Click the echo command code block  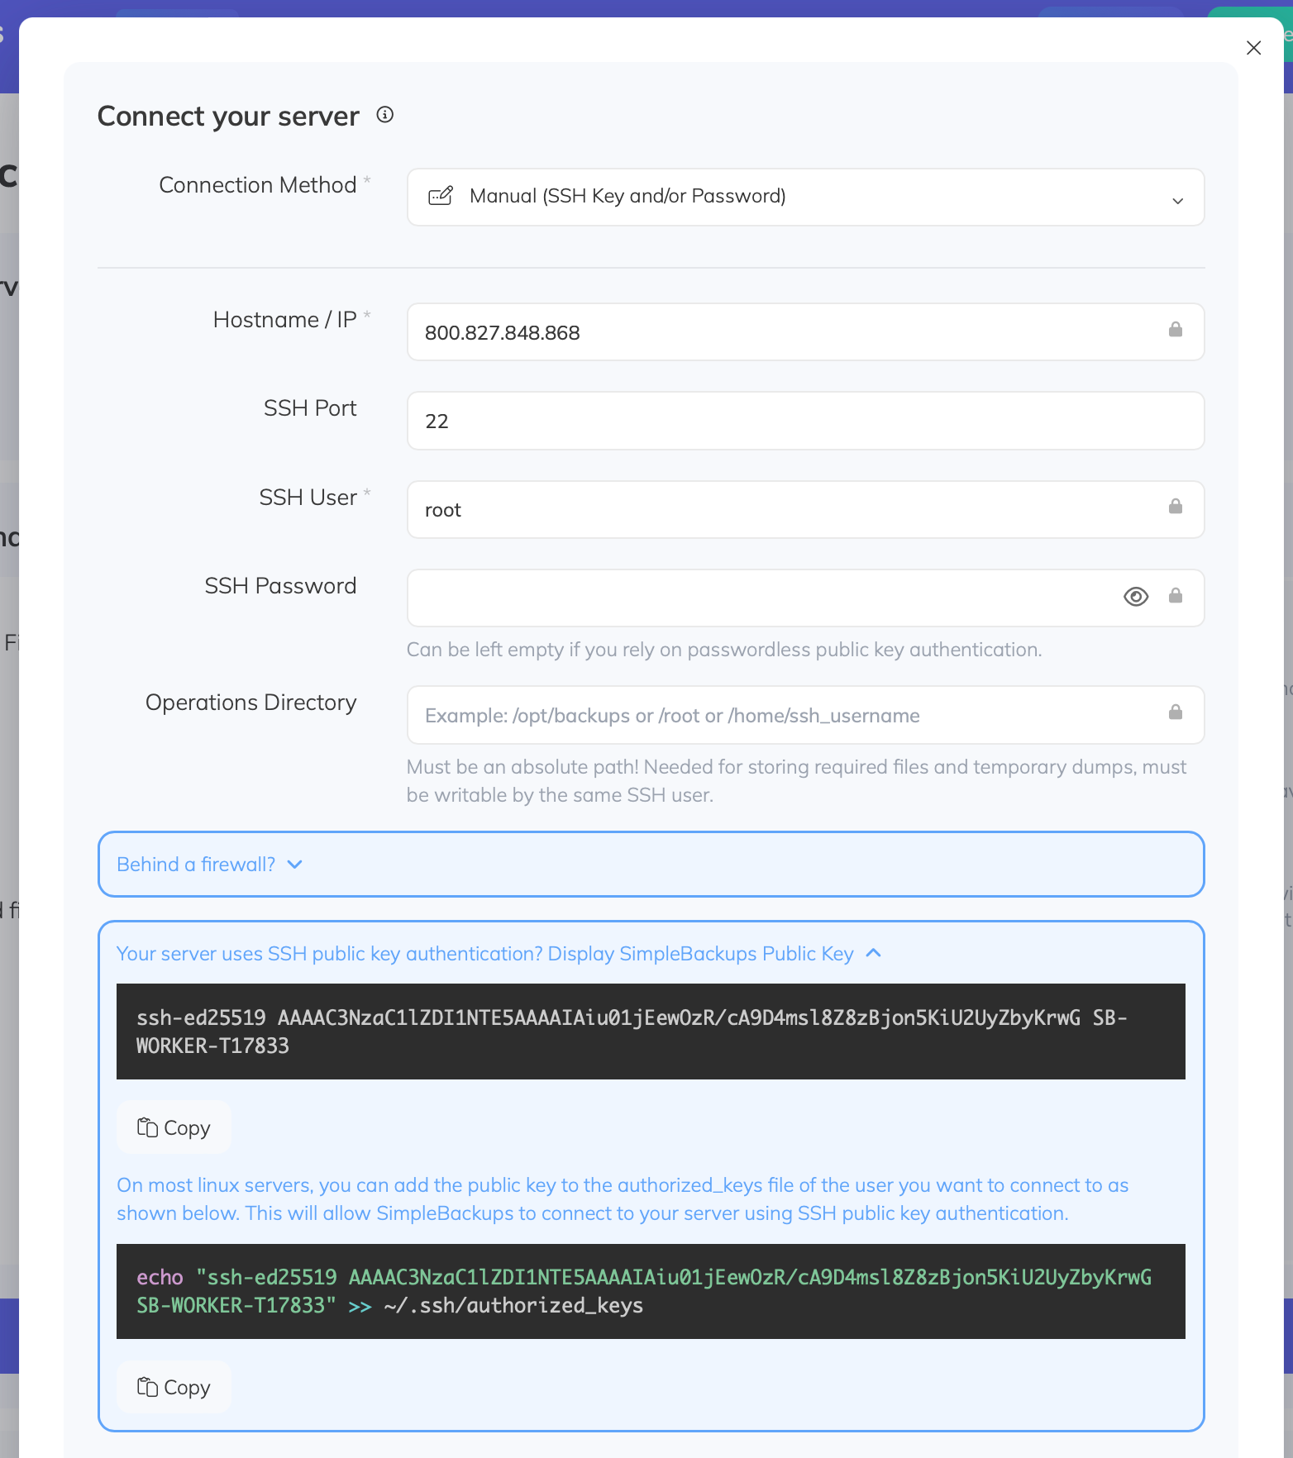651,1291
